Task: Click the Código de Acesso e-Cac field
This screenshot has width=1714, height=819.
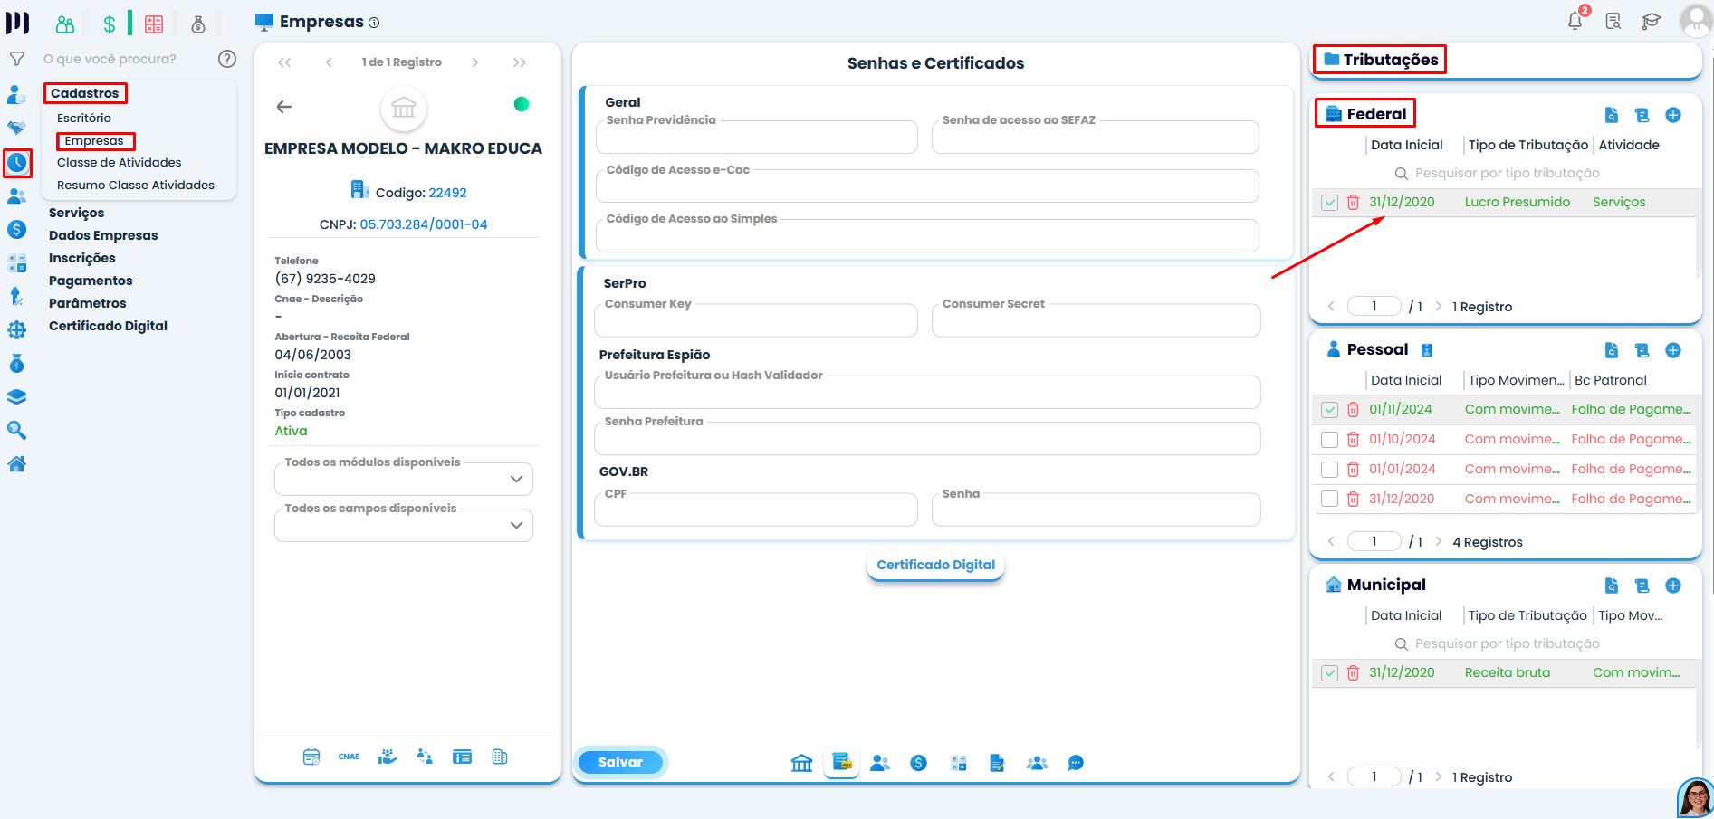Action: tap(927, 186)
